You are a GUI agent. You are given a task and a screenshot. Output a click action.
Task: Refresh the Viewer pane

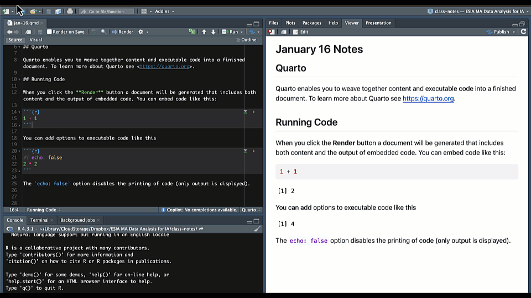click(x=523, y=32)
